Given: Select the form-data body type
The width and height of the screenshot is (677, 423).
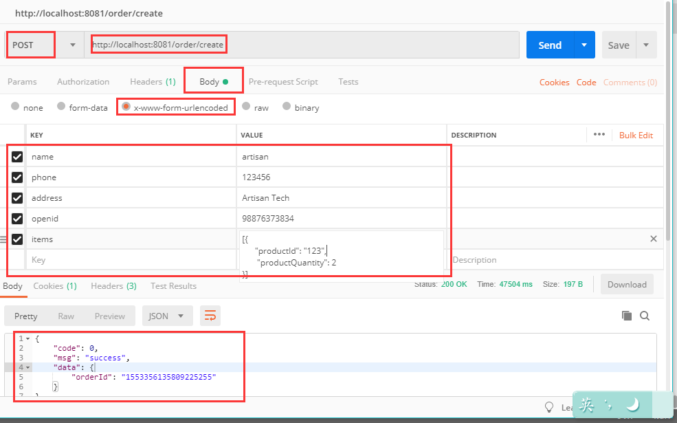Looking at the screenshot, I should (61, 107).
